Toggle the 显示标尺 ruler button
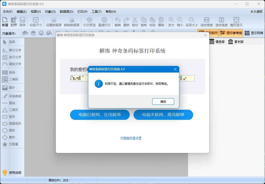 click(x=208, y=33)
